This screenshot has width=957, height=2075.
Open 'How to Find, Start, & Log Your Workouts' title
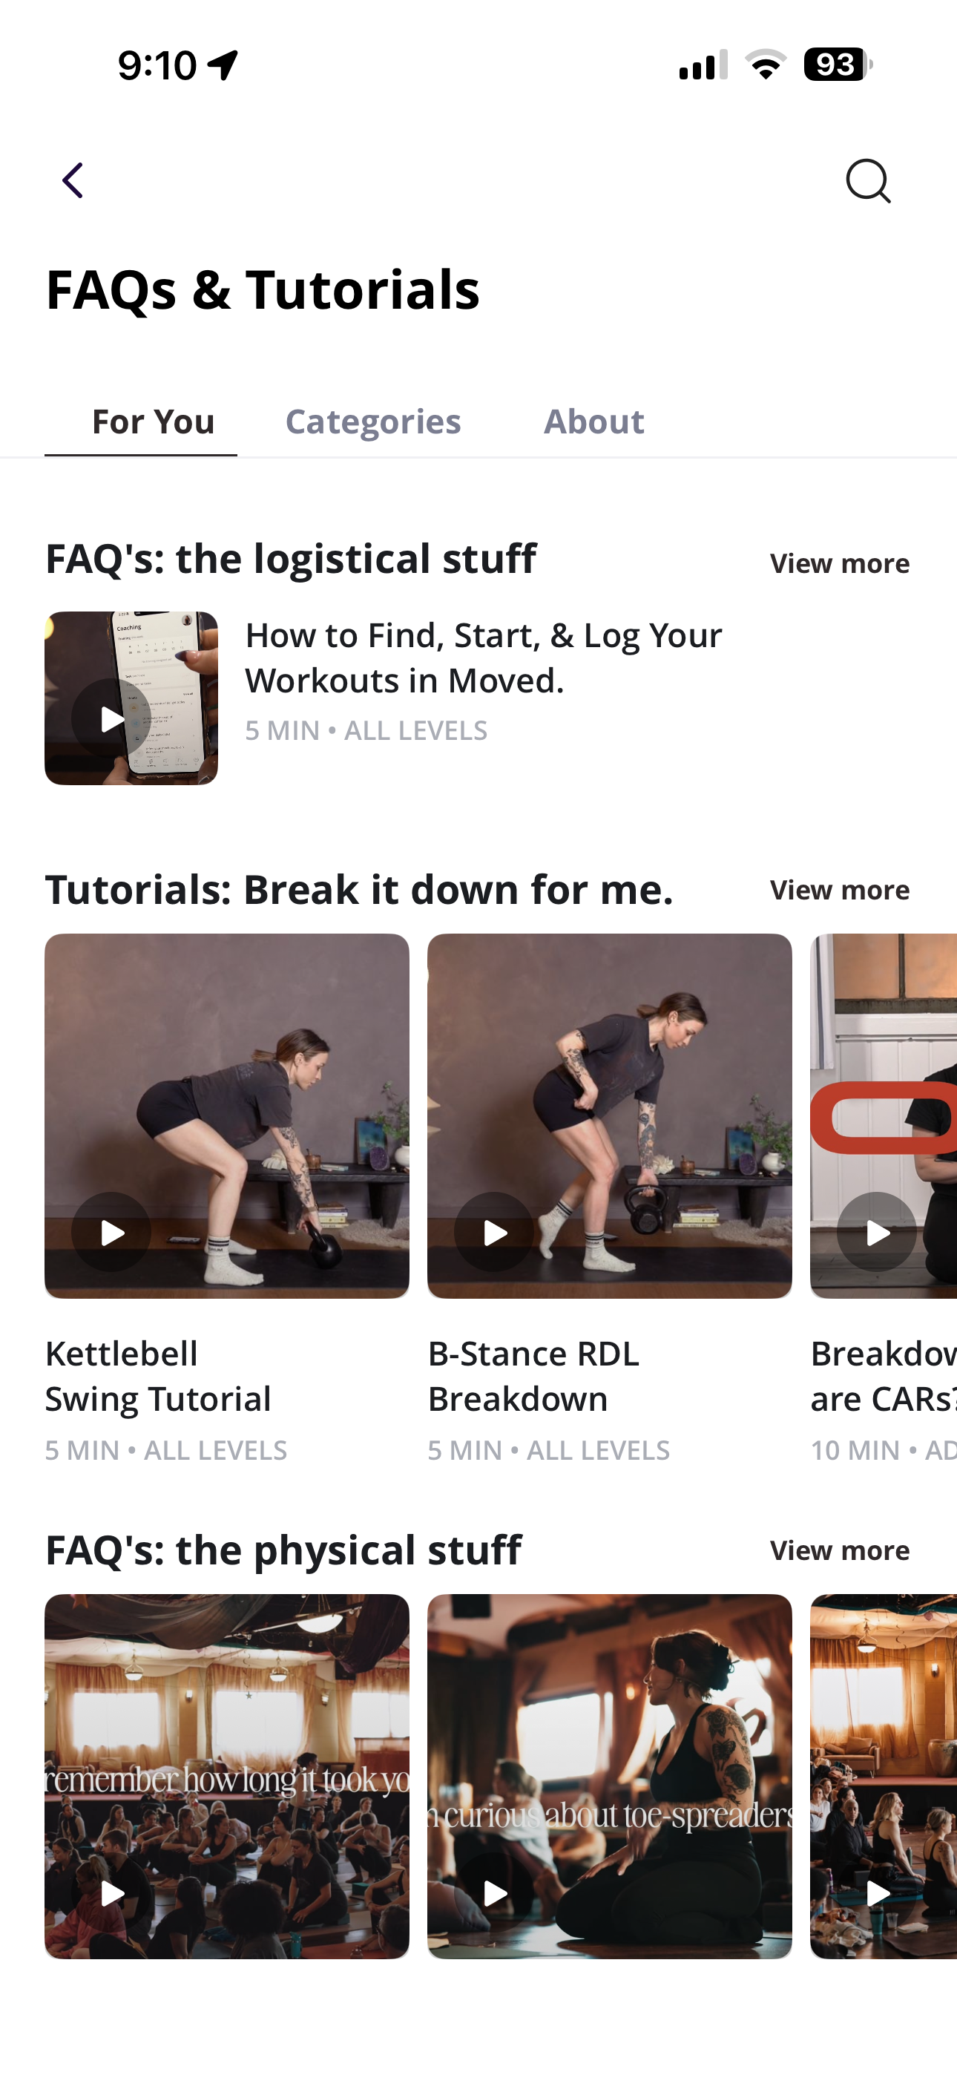[x=484, y=658]
